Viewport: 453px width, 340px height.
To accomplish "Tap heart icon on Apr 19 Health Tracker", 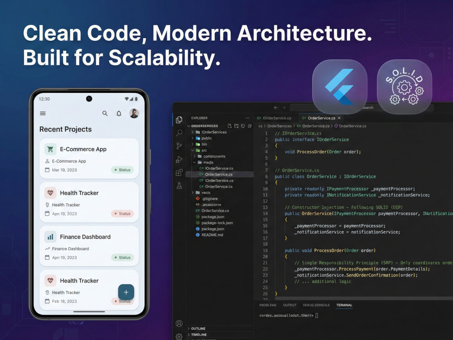I will [x=50, y=193].
